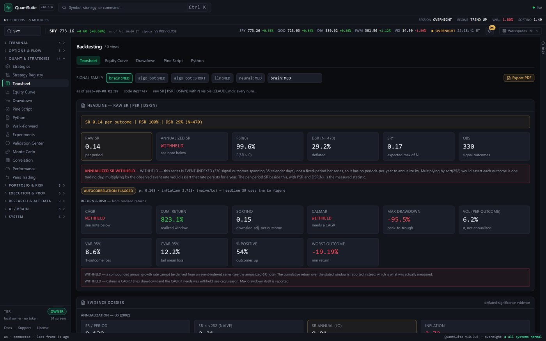This screenshot has height=341, width=546.
Task: Switch to the Pine Script tab
Action: coord(173,61)
